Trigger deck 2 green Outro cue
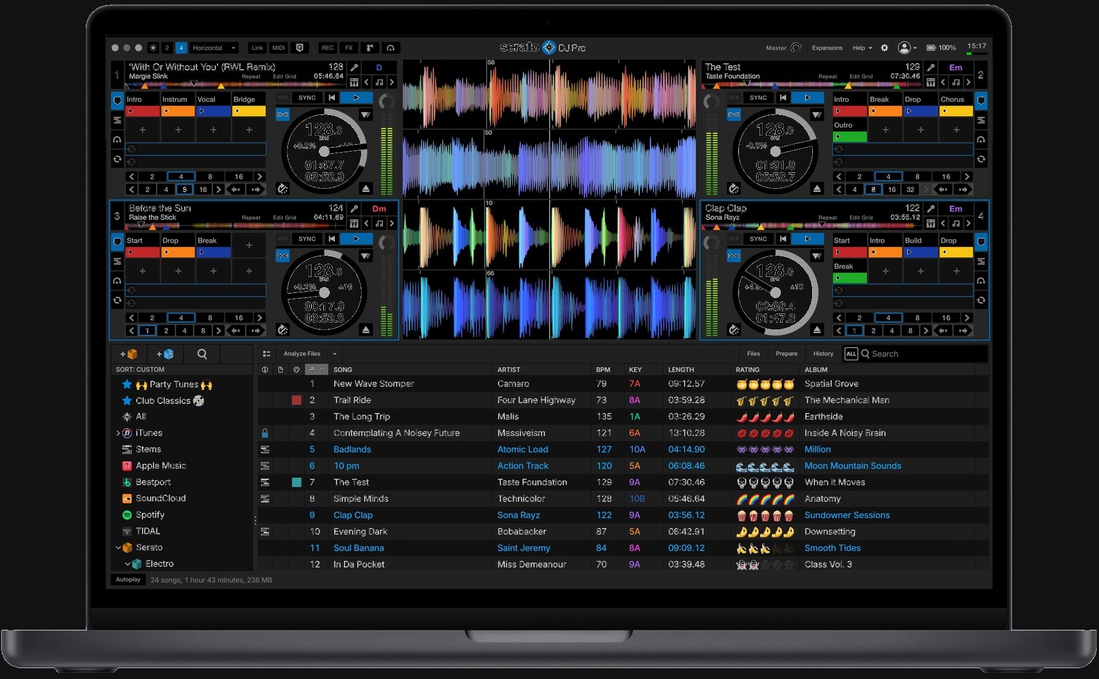This screenshot has width=1099, height=679. coord(849,137)
